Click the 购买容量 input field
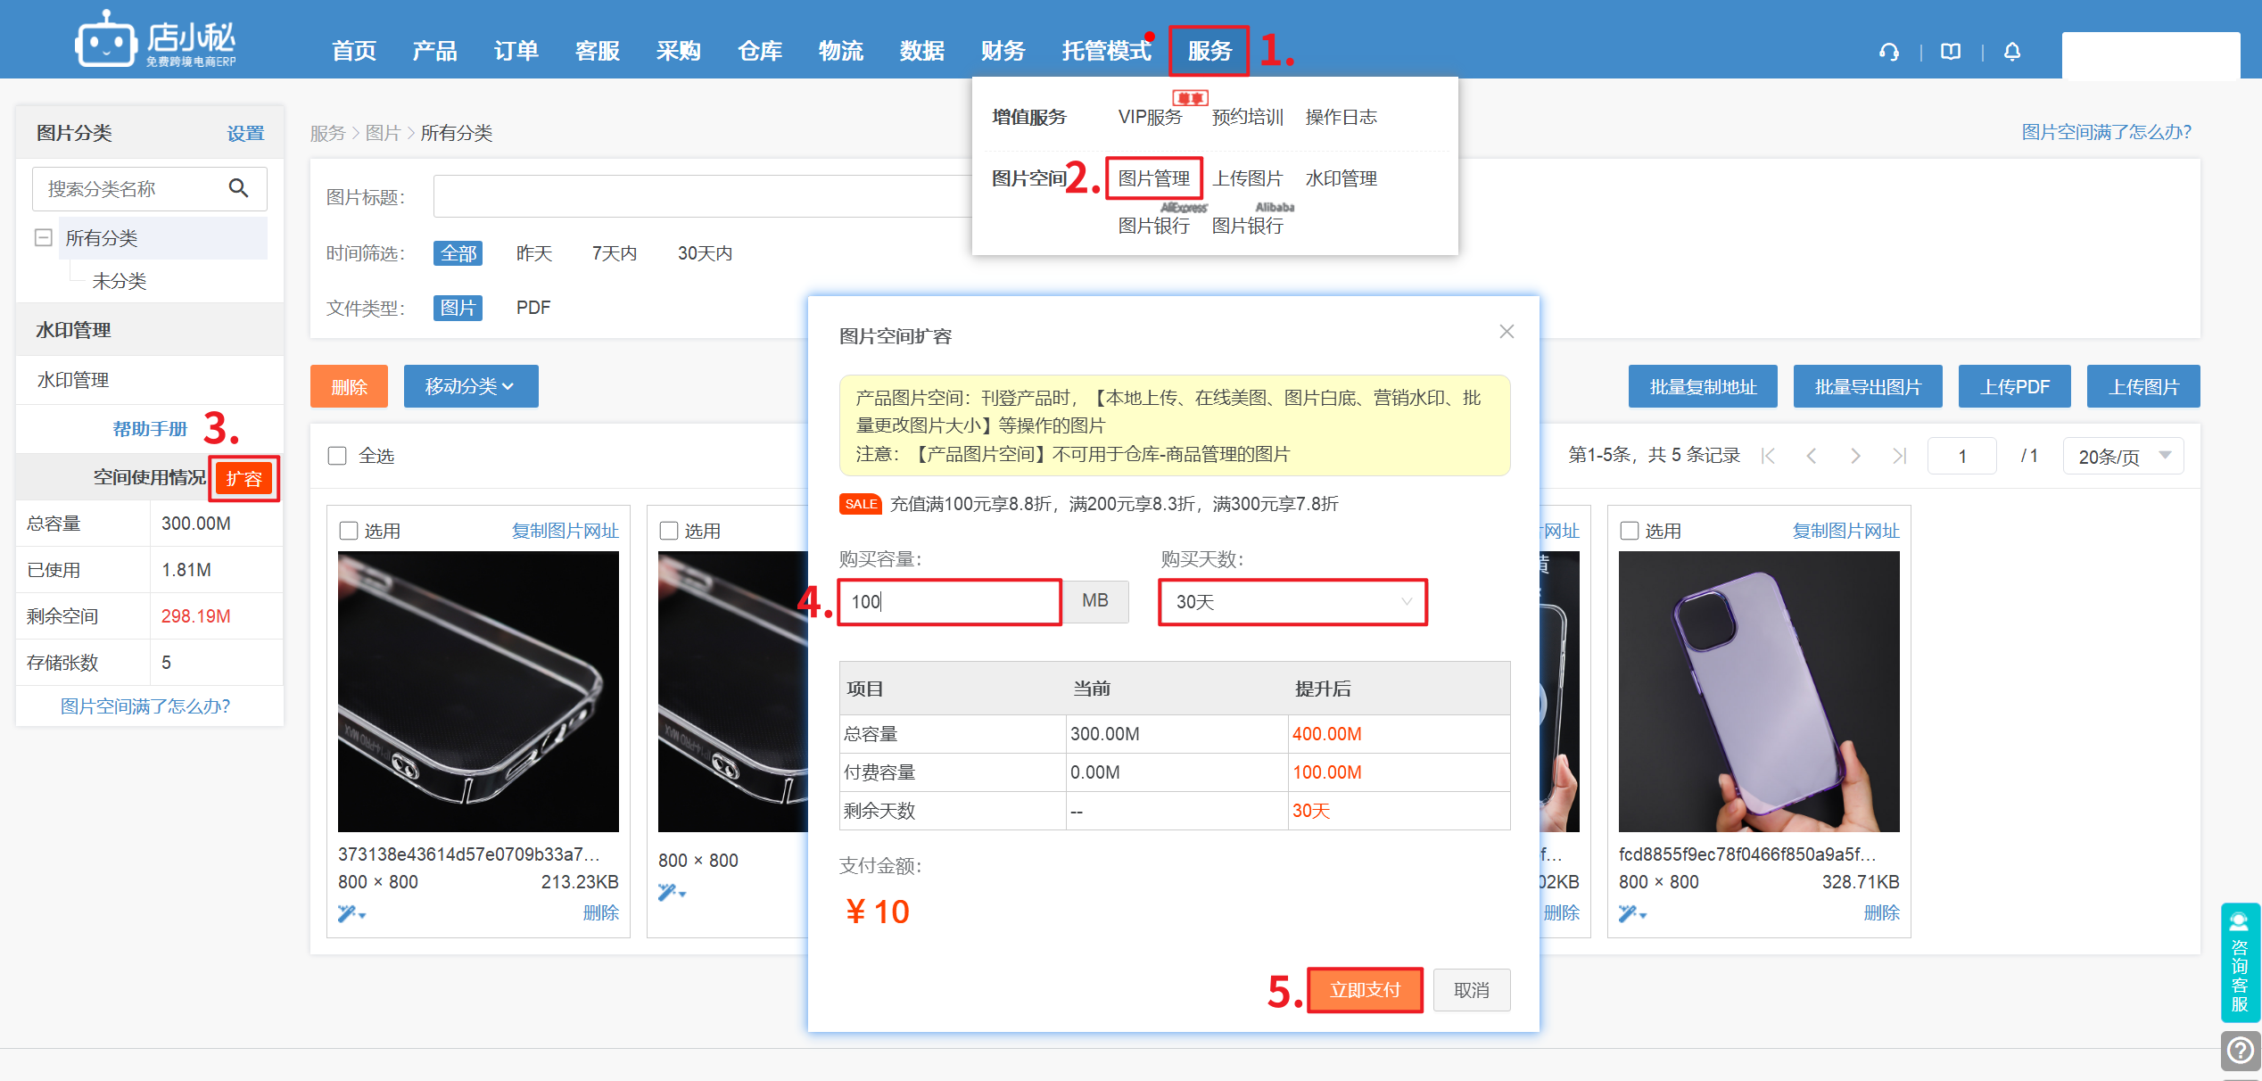This screenshot has height=1081, width=2262. (x=949, y=602)
